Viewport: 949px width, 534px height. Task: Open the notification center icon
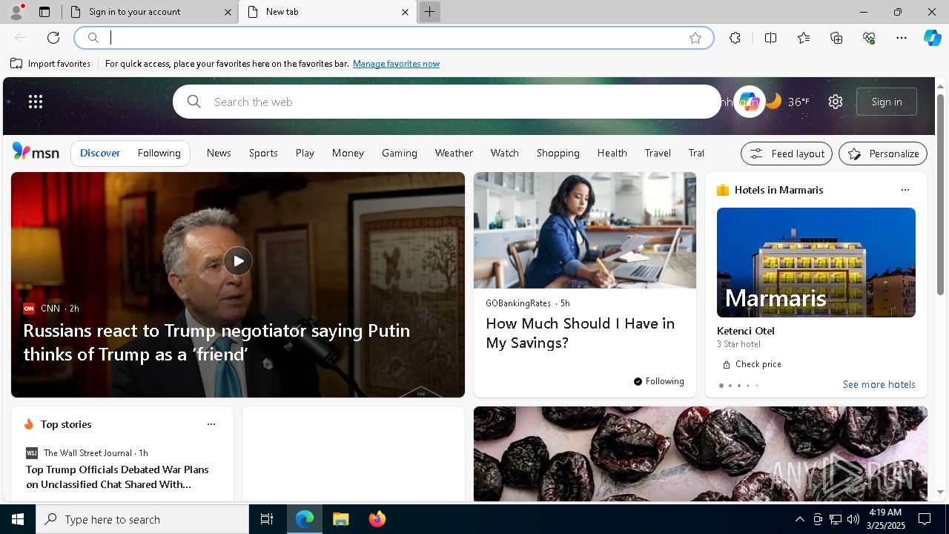[925, 519]
